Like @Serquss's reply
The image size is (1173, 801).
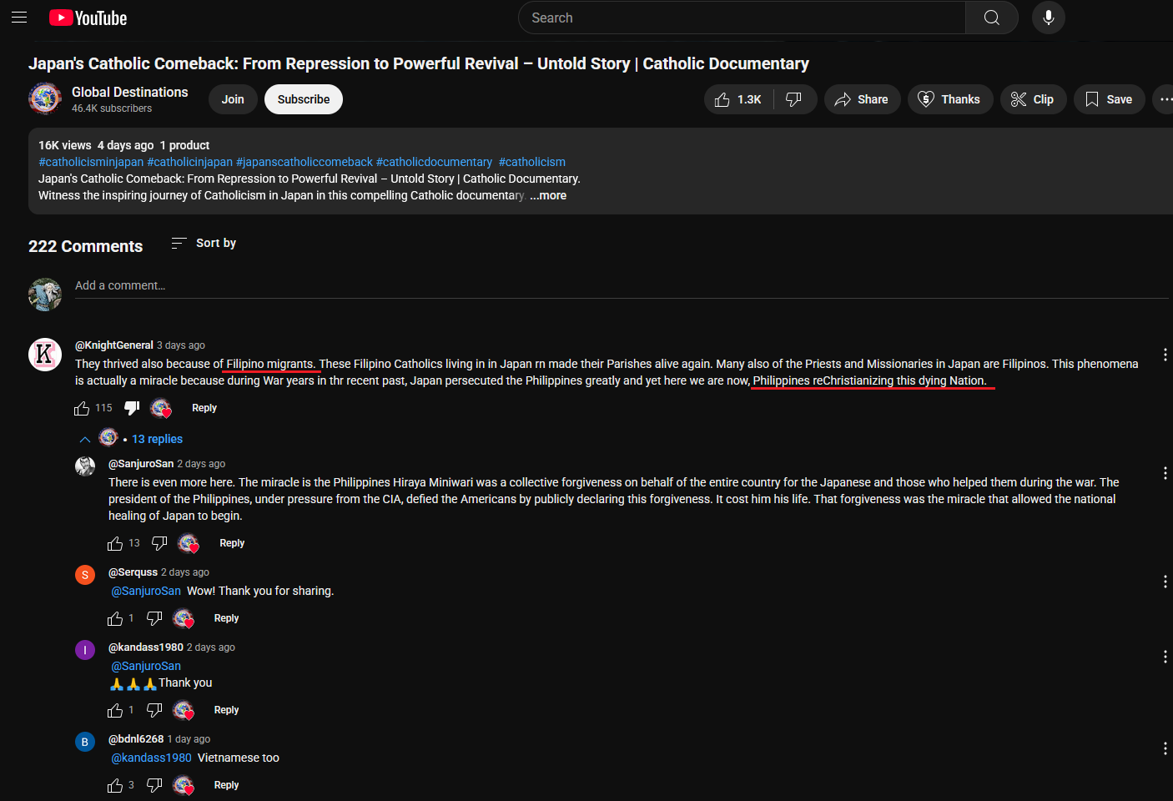[x=115, y=618]
